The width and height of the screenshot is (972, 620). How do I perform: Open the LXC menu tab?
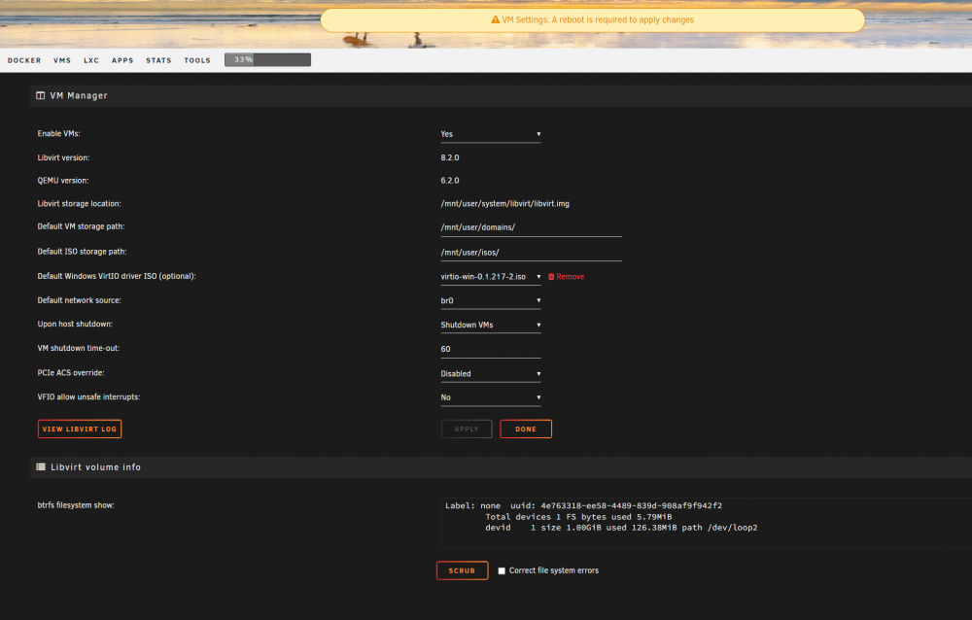91,60
